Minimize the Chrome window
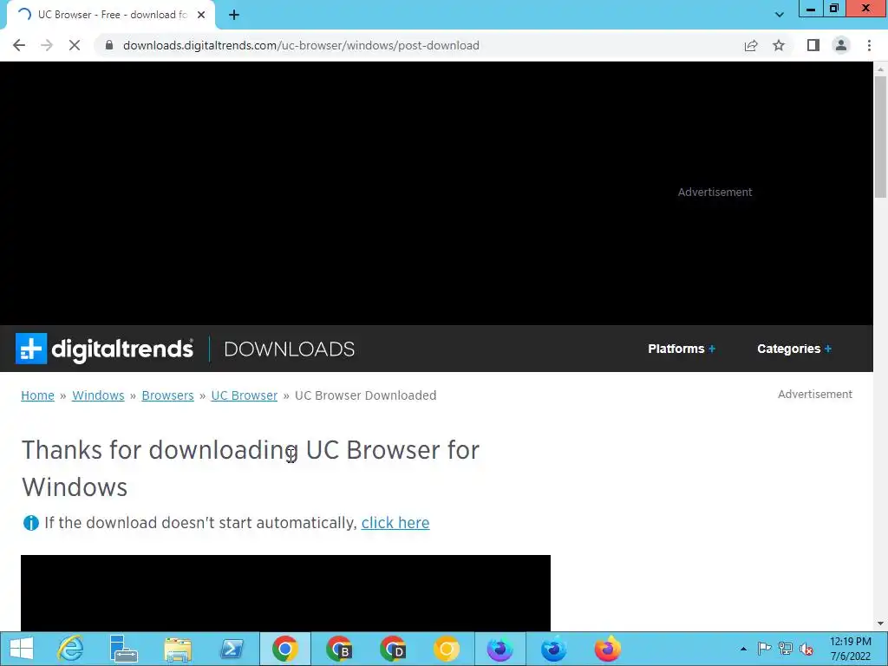Screen dimensions: 888x666 (x=811, y=9)
